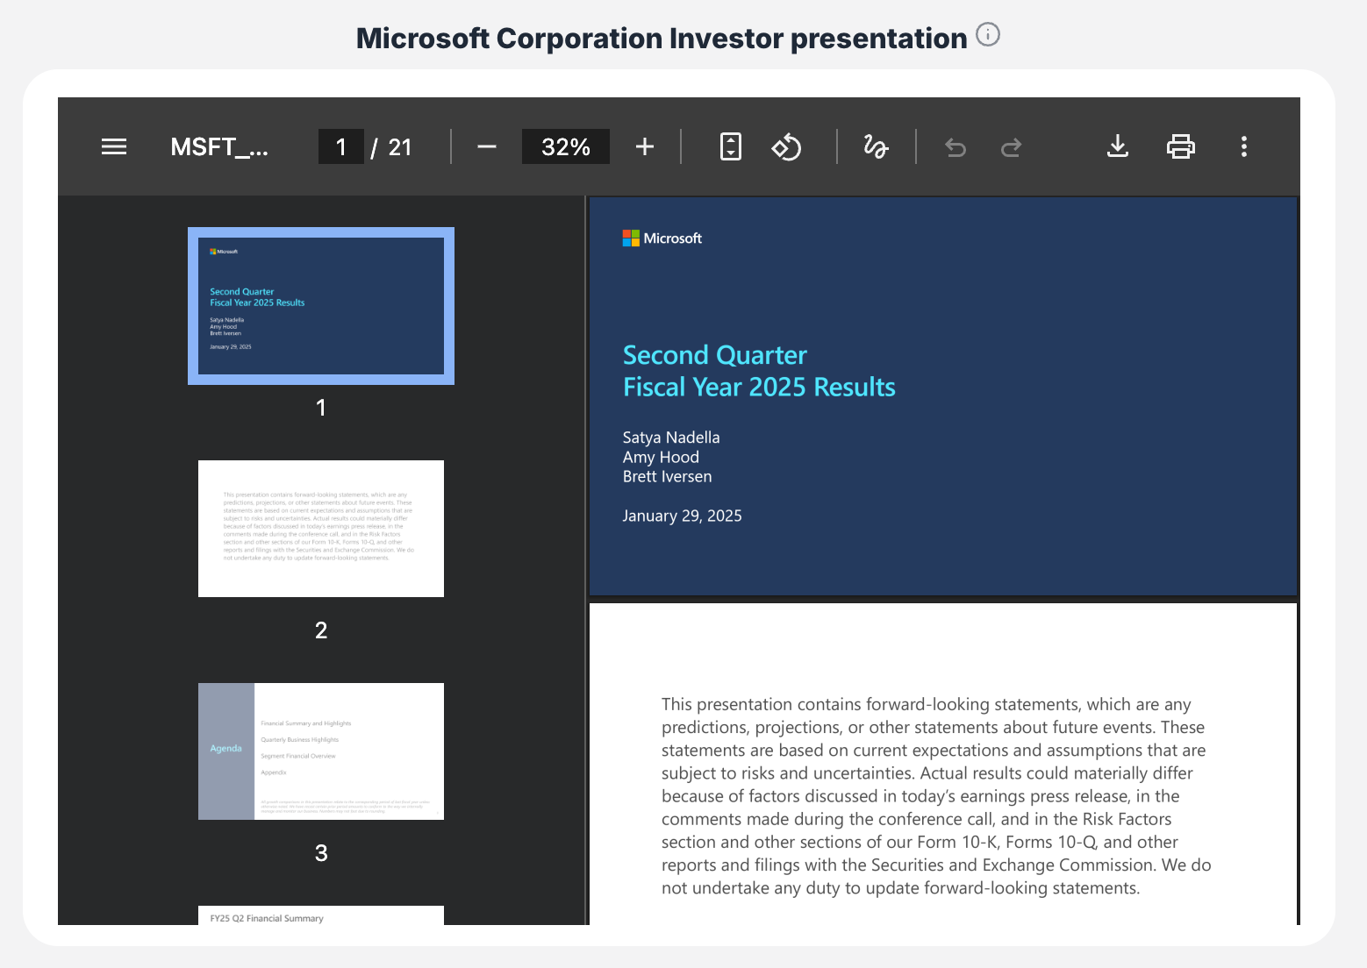Screen dimensions: 1367x968
Task: Click "Fiscal Year 2025 Results" on the slide
Action: click(x=759, y=388)
